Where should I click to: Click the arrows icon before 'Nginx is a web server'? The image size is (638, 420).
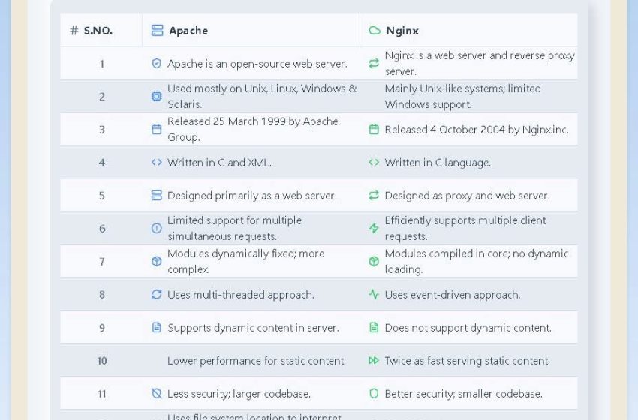click(x=374, y=64)
